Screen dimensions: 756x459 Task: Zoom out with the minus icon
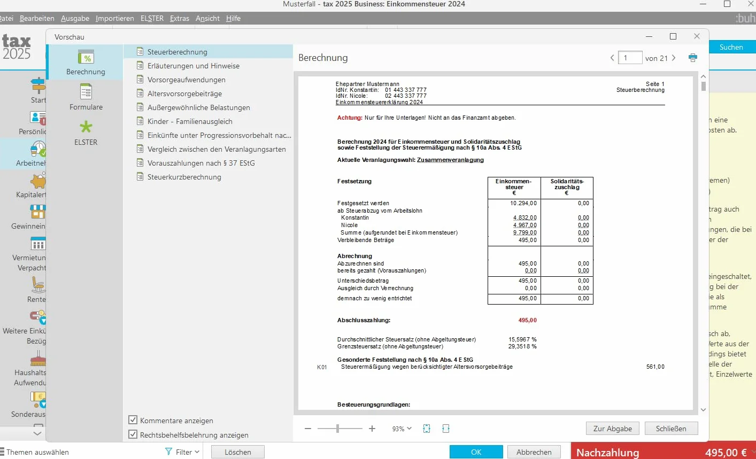pyautogui.click(x=308, y=429)
